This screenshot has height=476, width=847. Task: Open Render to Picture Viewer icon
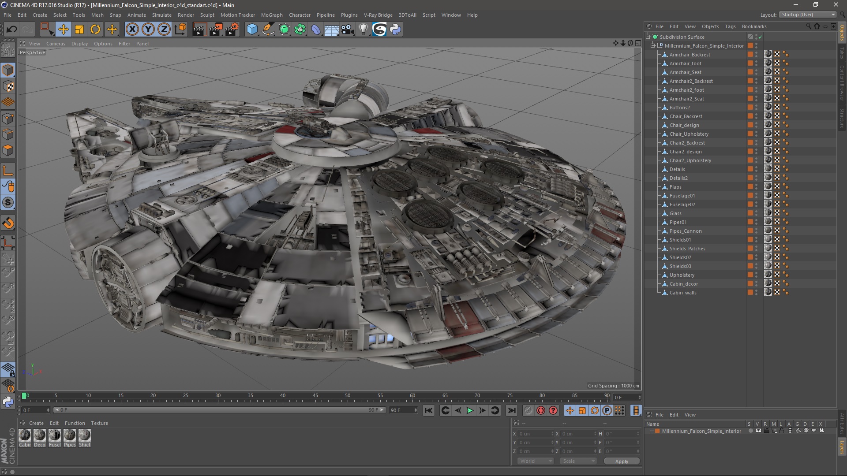(216, 30)
